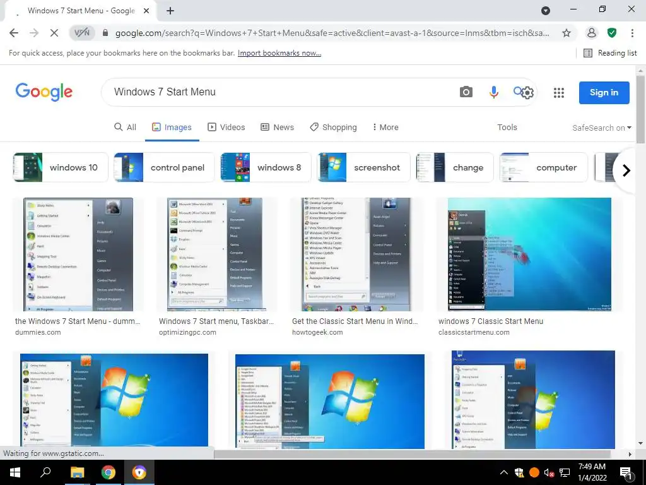Click the Avast Secure Browser taskbar icon
Image resolution: width=646 pixels, height=485 pixels.
point(139,472)
